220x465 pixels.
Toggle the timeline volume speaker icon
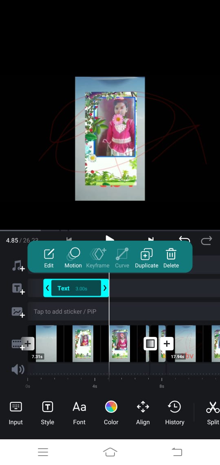point(18,370)
